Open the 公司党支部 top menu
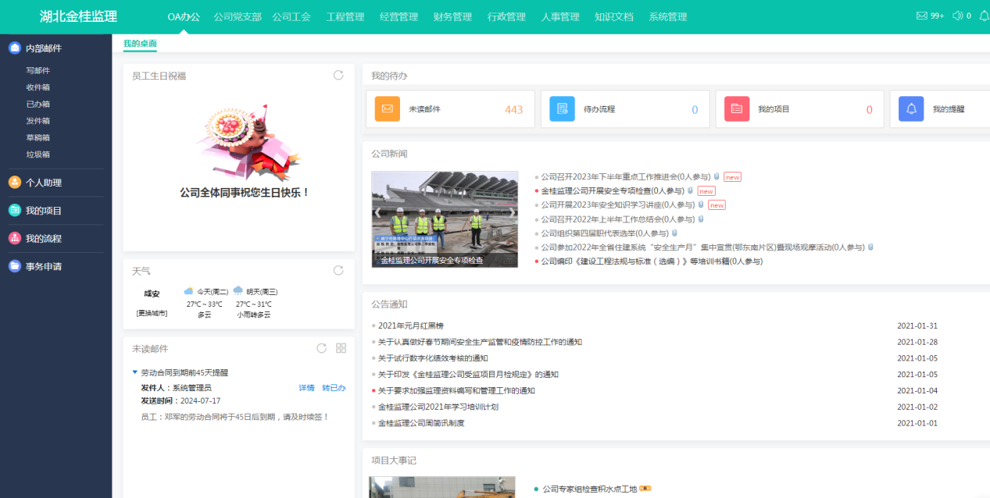 [x=238, y=17]
